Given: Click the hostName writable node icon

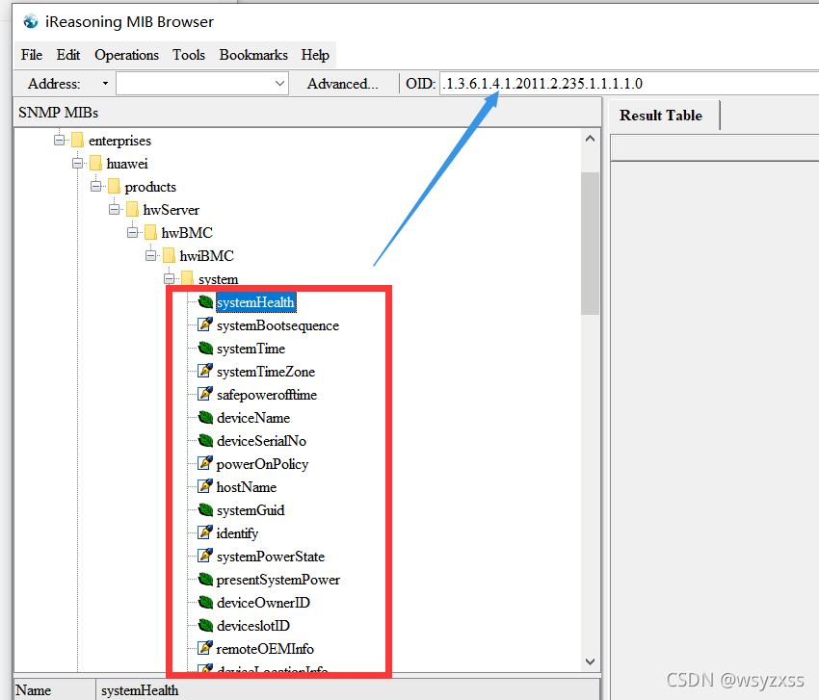Looking at the screenshot, I should (x=205, y=486).
